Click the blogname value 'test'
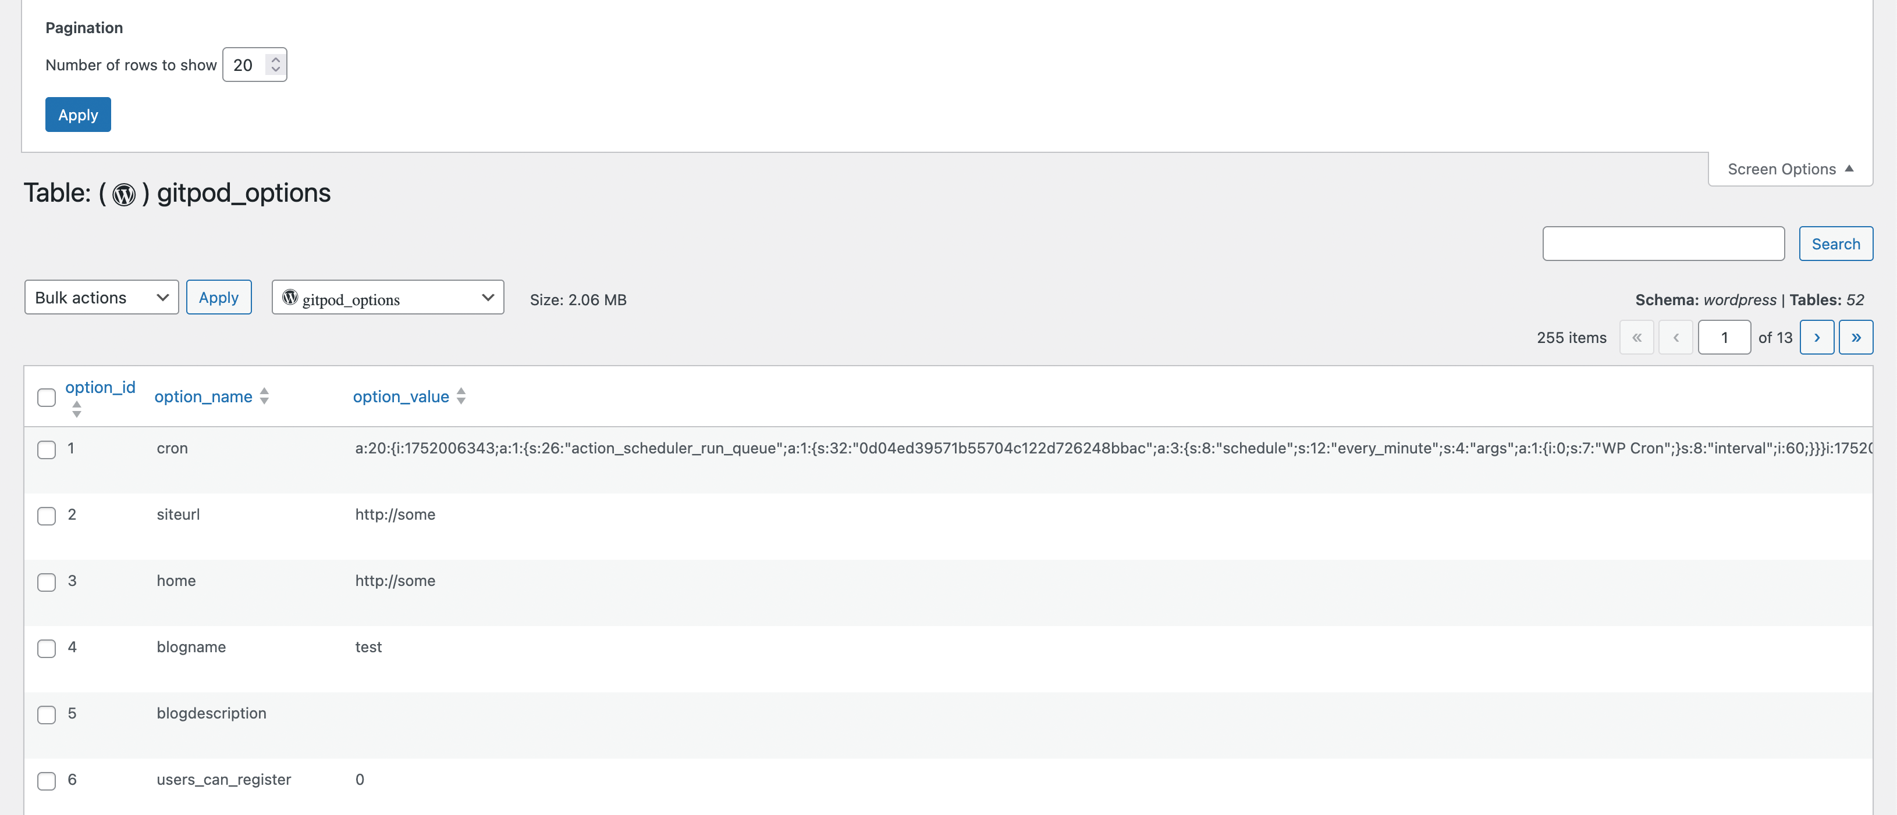 (368, 646)
